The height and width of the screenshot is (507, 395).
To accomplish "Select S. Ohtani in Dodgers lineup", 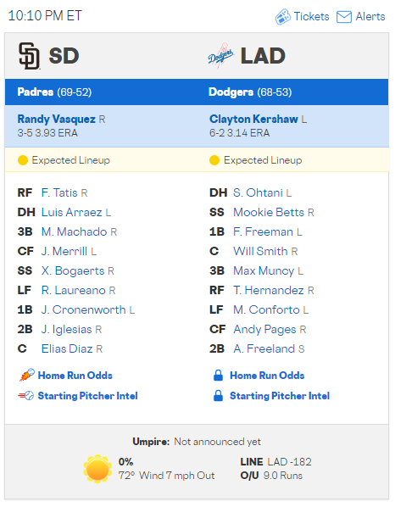I will [258, 192].
